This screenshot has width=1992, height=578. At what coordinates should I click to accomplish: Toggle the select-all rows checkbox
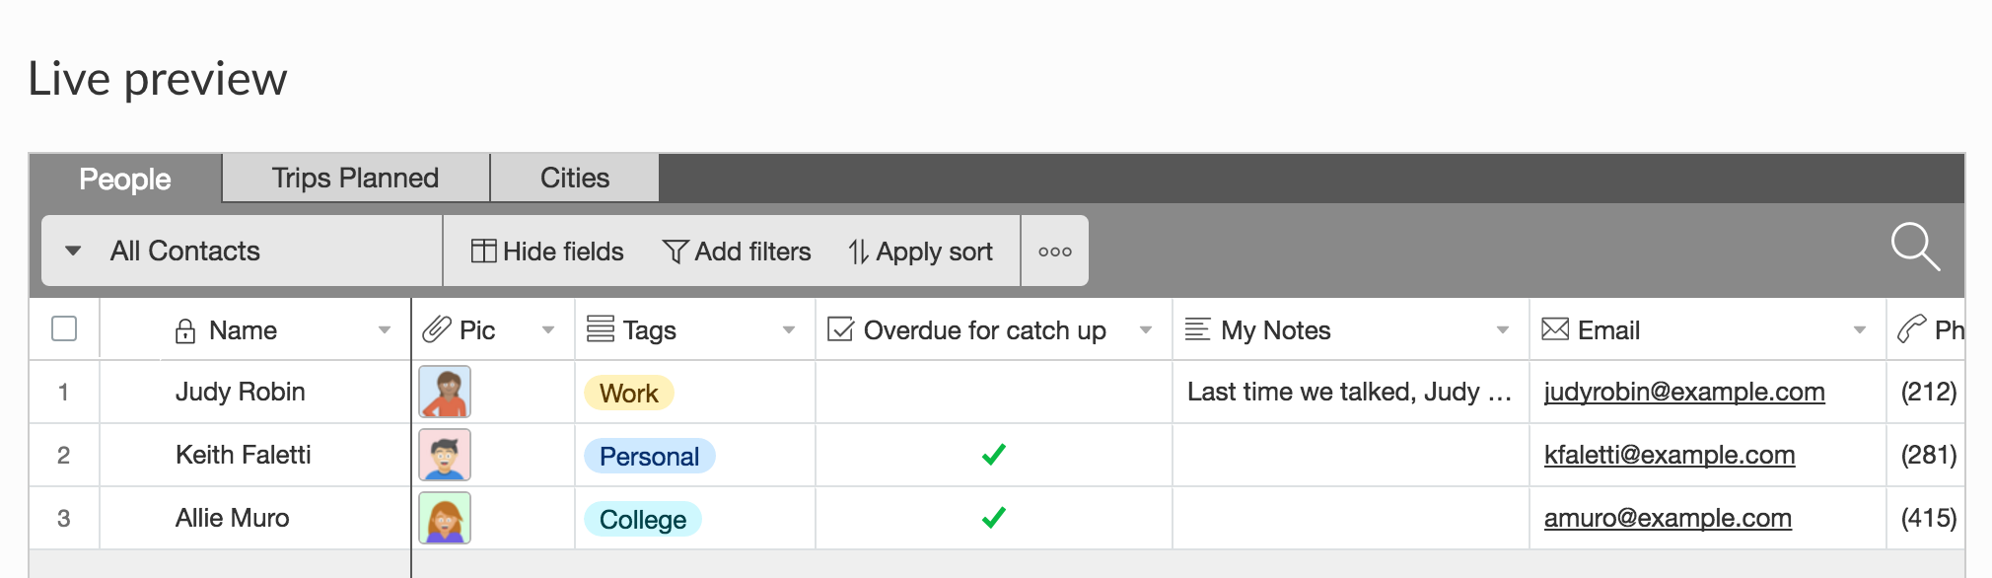pos(64,328)
